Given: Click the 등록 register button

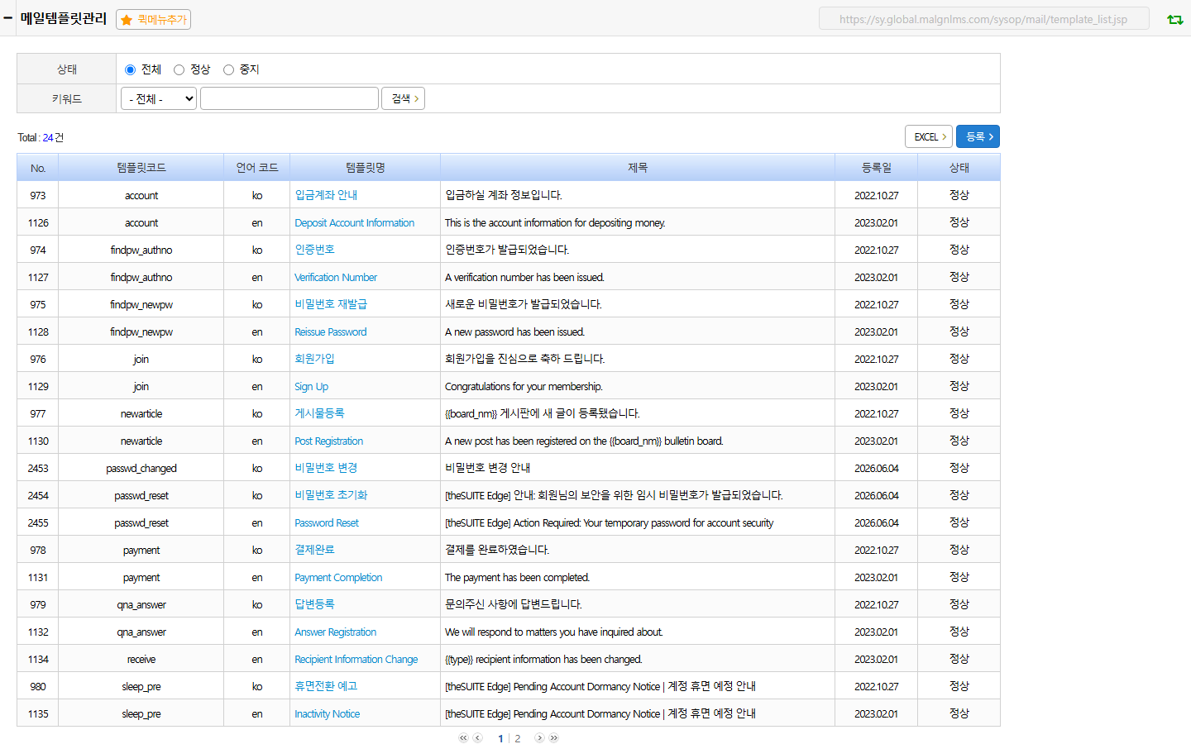Looking at the screenshot, I should (978, 136).
